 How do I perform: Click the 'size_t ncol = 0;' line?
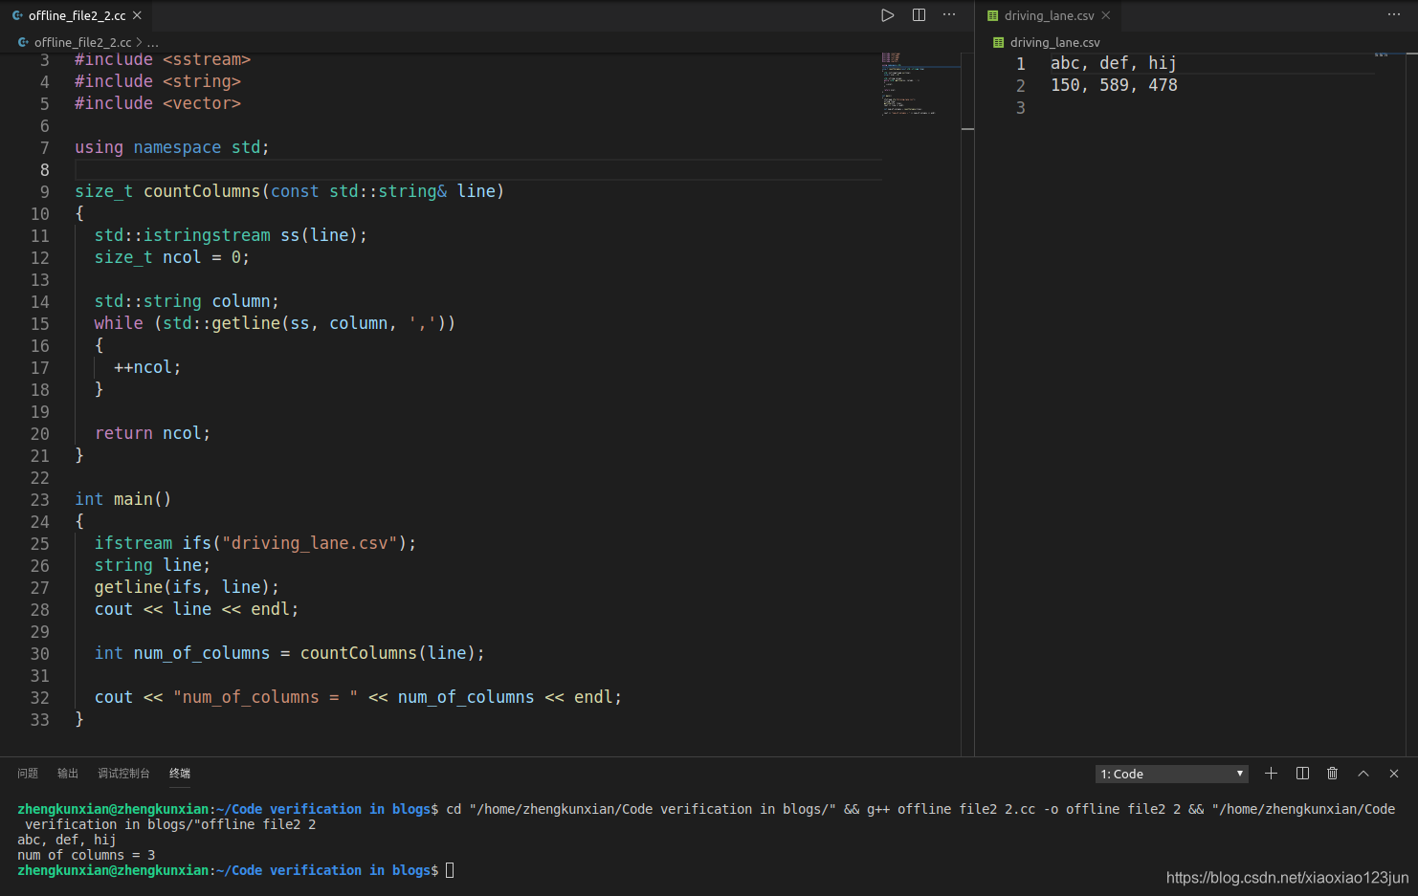[171, 257]
